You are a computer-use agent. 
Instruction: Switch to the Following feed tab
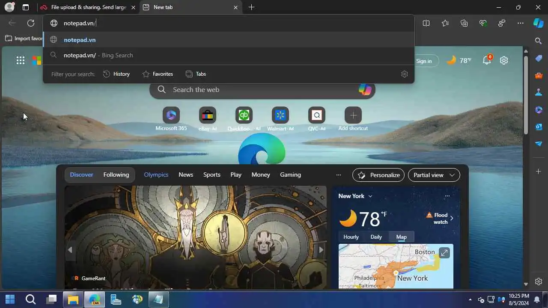pyautogui.click(x=116, y=175)
